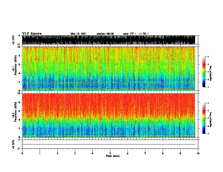Click the time axis tick label "4"
Image resolution: width=223 pixels, height=172 pixels.
click(x=93, y=153)
